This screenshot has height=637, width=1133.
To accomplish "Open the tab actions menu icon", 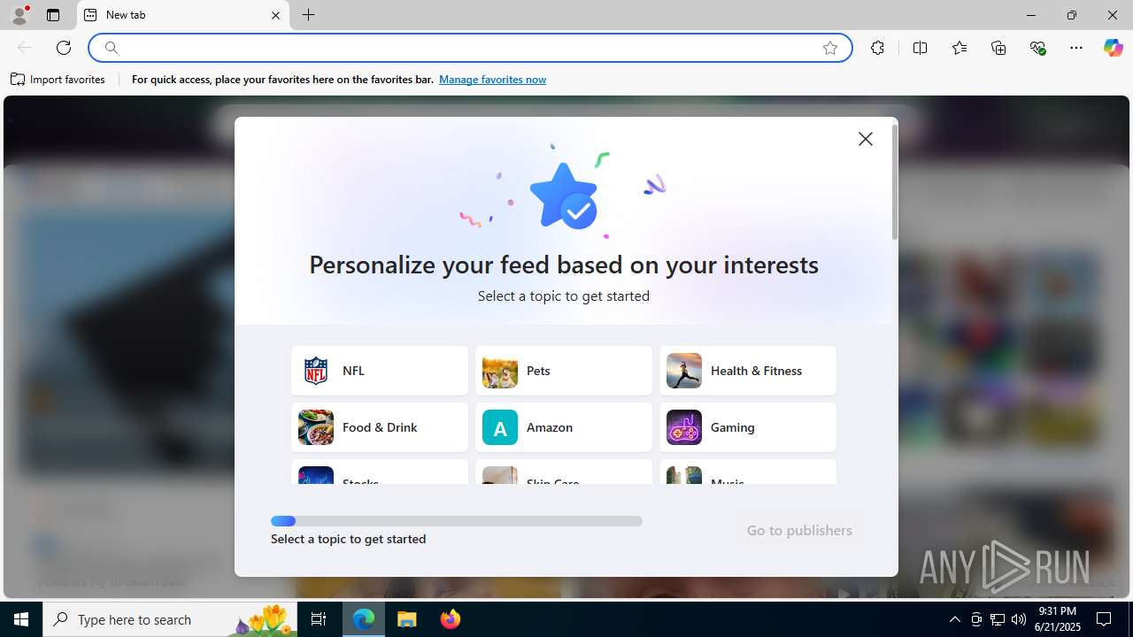I will pos(53,15).
